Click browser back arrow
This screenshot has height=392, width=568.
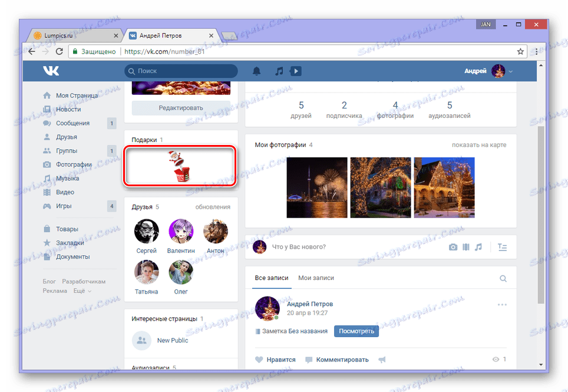click(32, 51)
